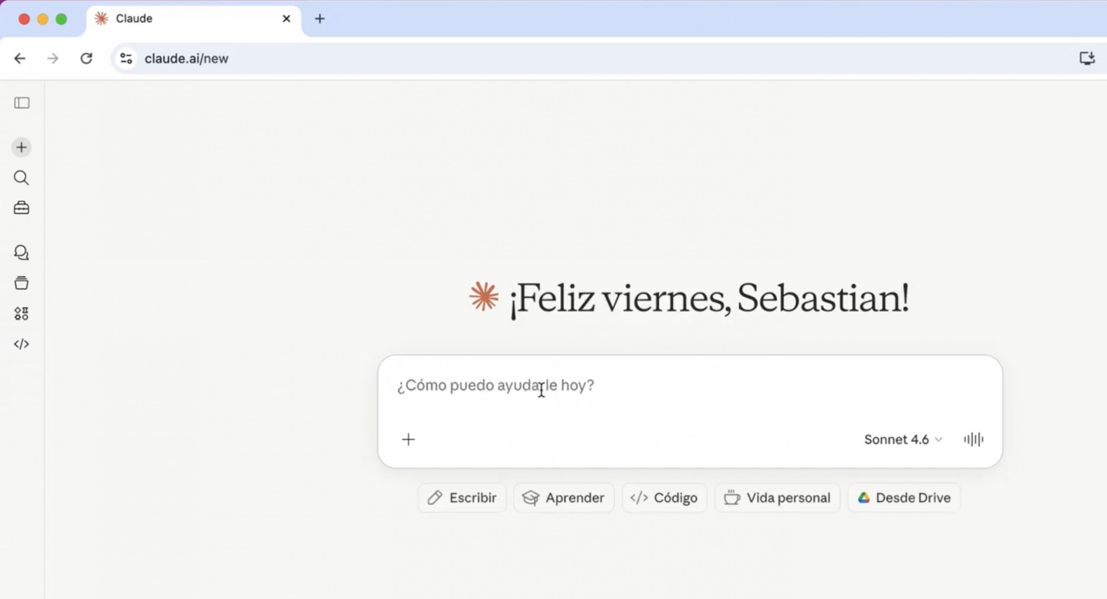The width and height of the screenshot is (1107, 599).
Task: Open the code brackets icon in sidebar
Action: pyautogui.click(x=21, y=344)
